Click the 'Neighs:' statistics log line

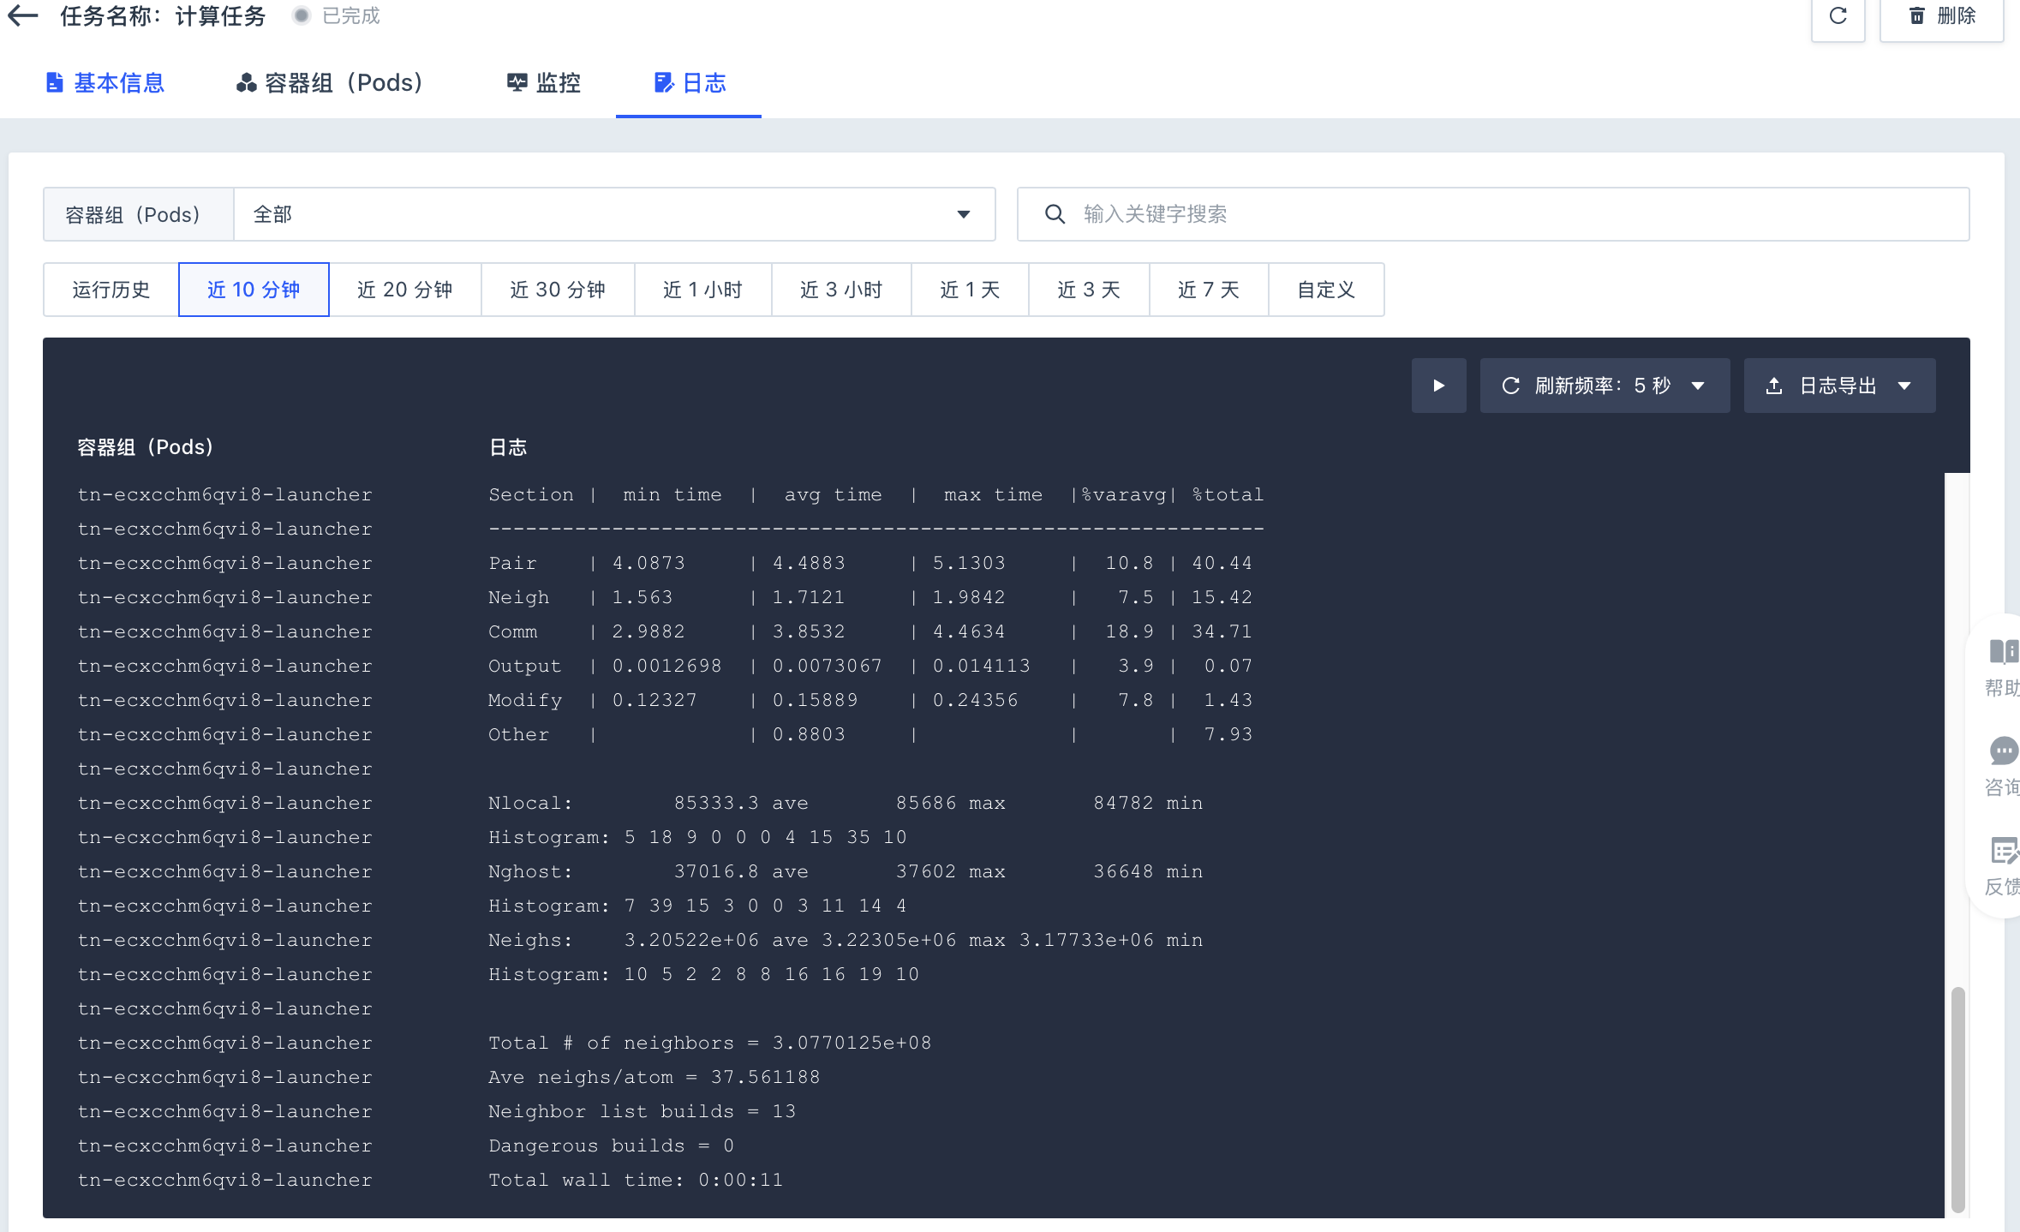coord(846,940)
